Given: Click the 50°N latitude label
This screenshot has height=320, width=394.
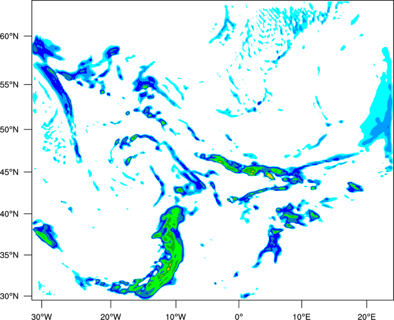Looking at the screenshot, I should (x=9, y=129).
